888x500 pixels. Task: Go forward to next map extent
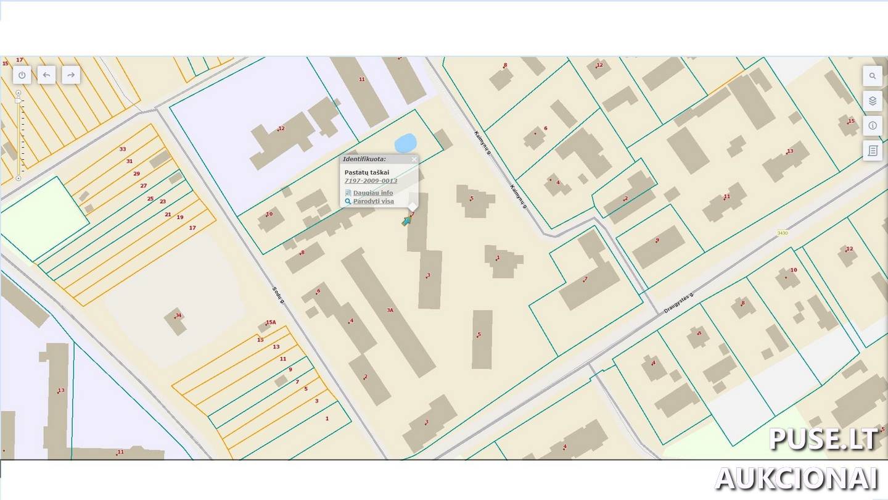pyautogui.click(x=71, y=75)
